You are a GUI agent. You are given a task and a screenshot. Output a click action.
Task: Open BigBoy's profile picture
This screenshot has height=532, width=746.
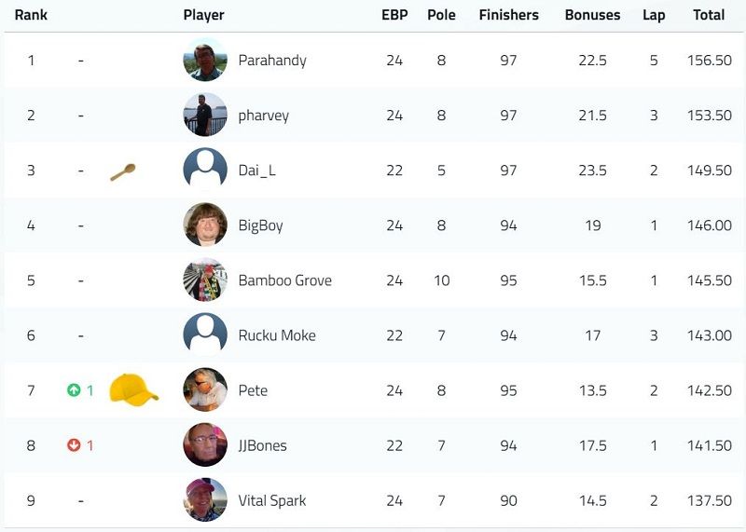tap(205, 225)
